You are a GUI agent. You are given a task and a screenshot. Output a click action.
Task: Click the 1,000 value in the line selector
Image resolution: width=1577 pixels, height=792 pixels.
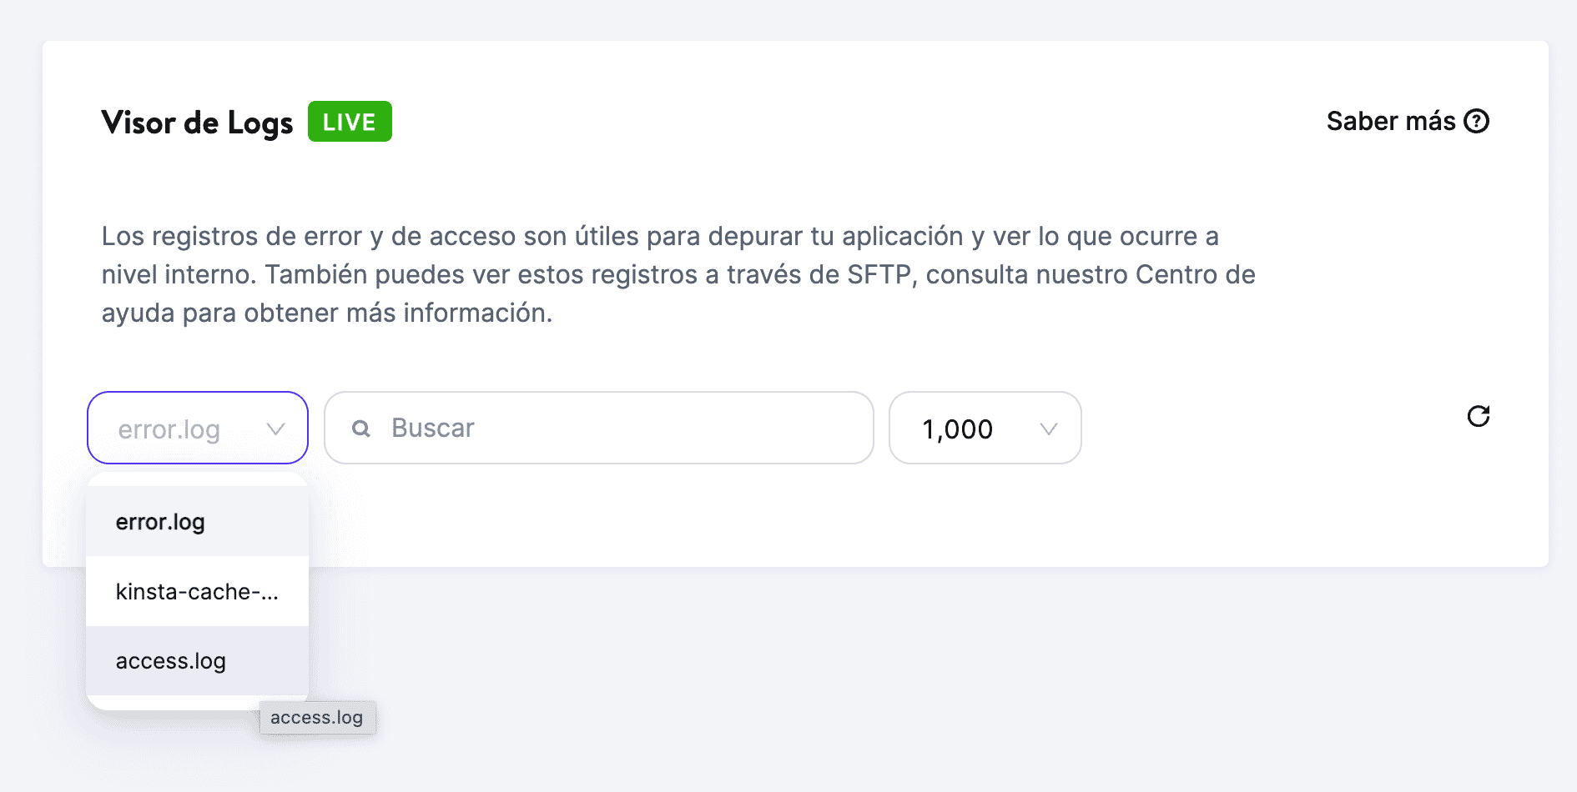pyautogui.click(x=958, y=429)
